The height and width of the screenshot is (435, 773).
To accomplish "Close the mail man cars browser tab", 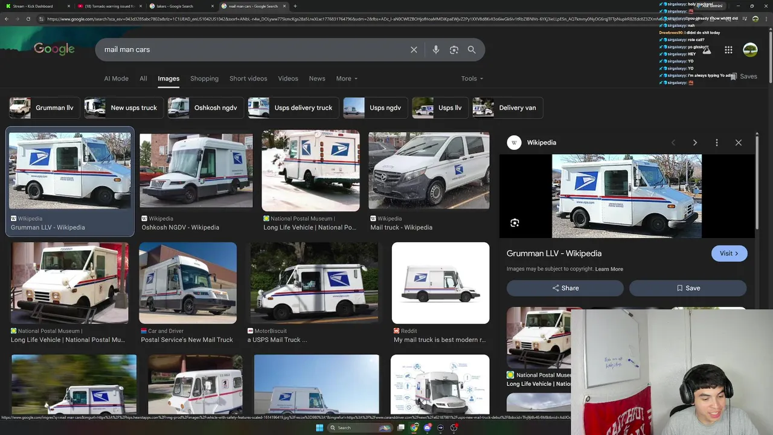I will [x=286, y=6].
